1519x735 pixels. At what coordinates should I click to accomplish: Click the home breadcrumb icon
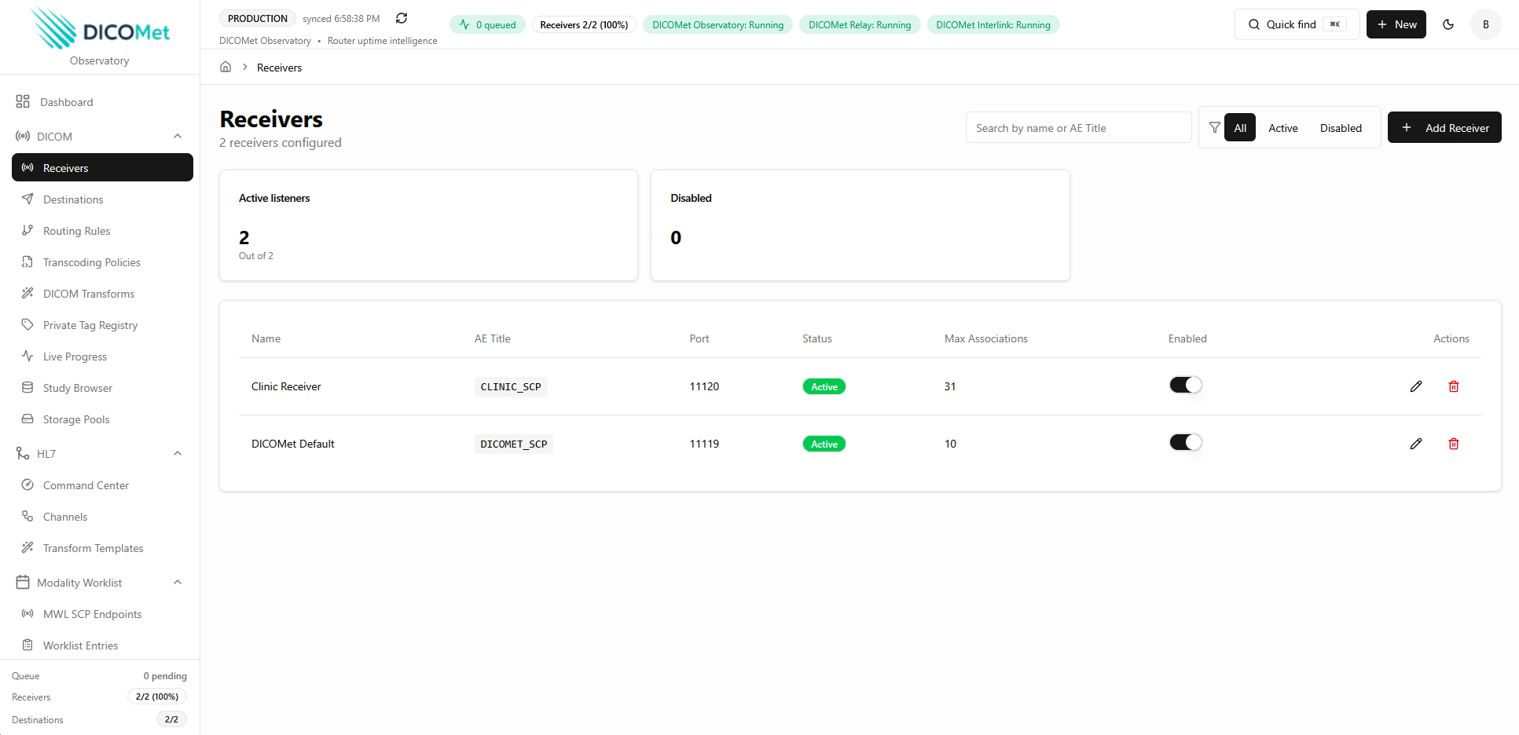[226, 68]
